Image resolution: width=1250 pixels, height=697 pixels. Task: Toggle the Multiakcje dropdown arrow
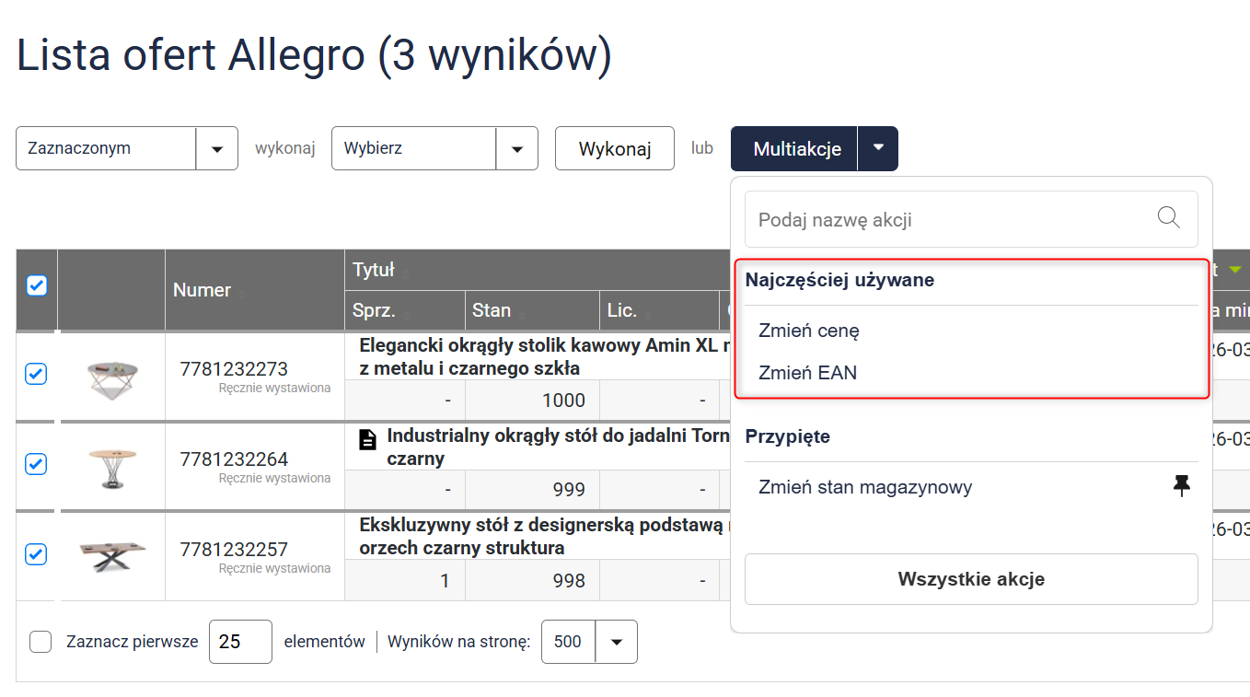click(x=878, y=148)
